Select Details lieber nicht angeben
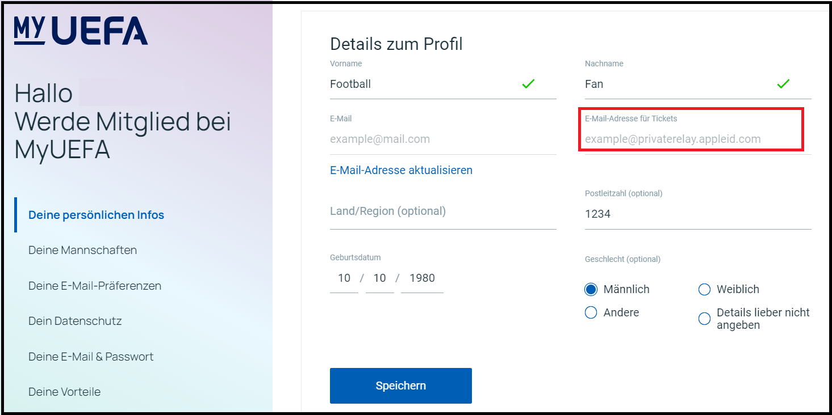832x415 pixels. (x=704, y=318)
